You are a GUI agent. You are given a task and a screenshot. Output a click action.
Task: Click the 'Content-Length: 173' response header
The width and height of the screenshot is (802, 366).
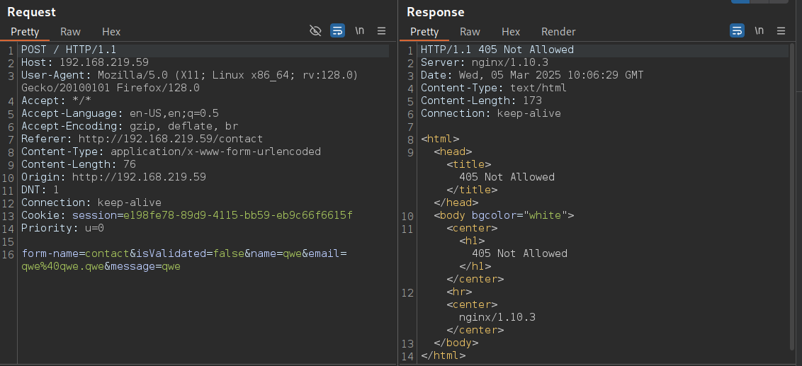(481, 101)
